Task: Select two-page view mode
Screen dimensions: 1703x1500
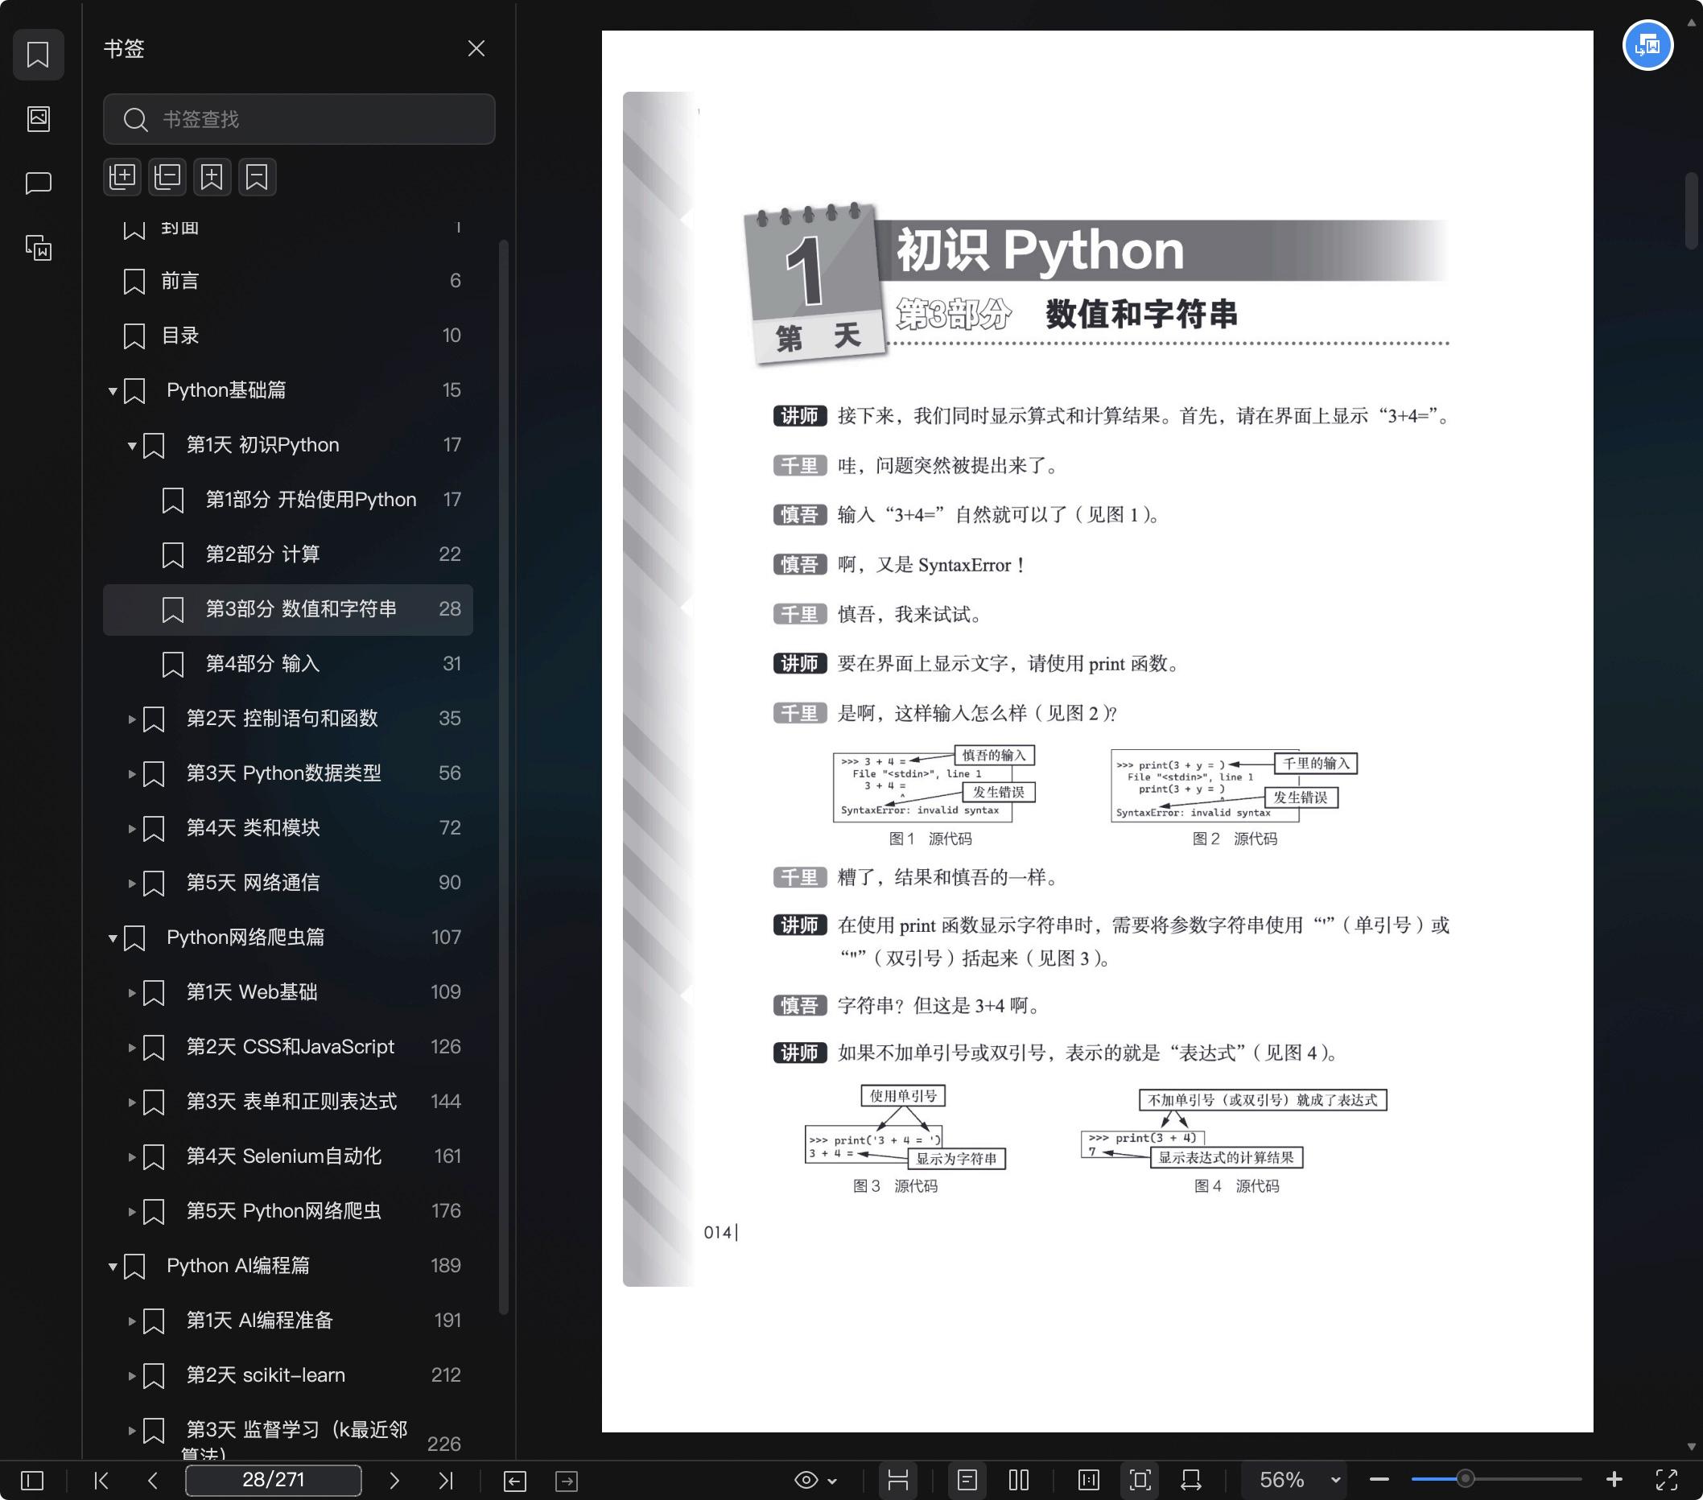Action: click(1019, 1480)
